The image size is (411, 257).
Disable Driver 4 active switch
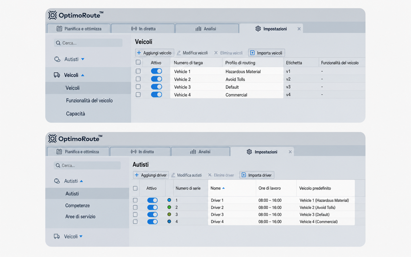coord(152,222)
